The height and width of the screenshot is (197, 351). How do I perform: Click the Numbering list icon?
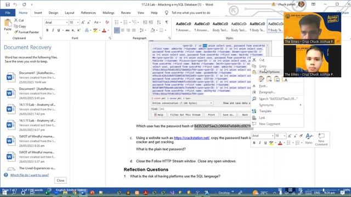pos(126,22)
